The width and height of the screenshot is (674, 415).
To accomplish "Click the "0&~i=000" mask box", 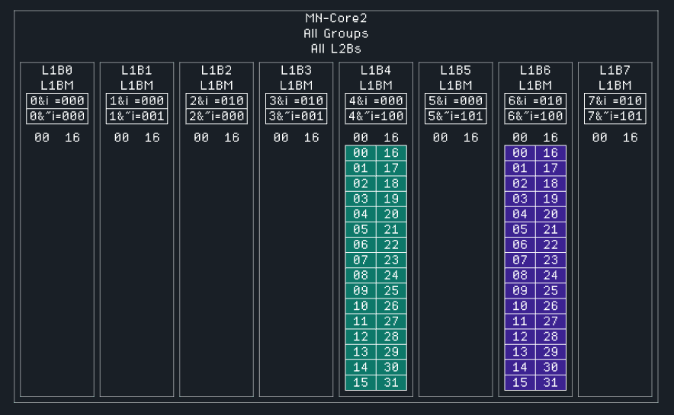I will (x=57, y=117).
